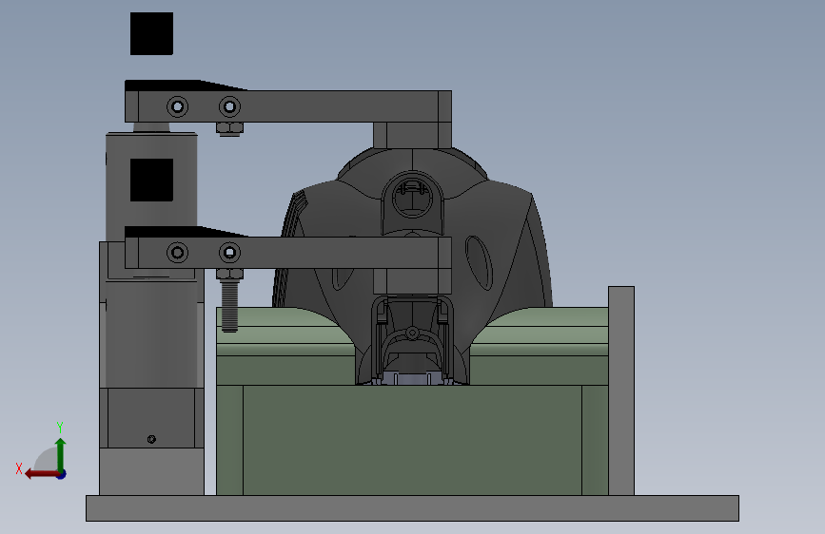Click the floating black square above upper arm
This screenshot has height=534, width=825.
pyautogui.click(x=151, y=33)
